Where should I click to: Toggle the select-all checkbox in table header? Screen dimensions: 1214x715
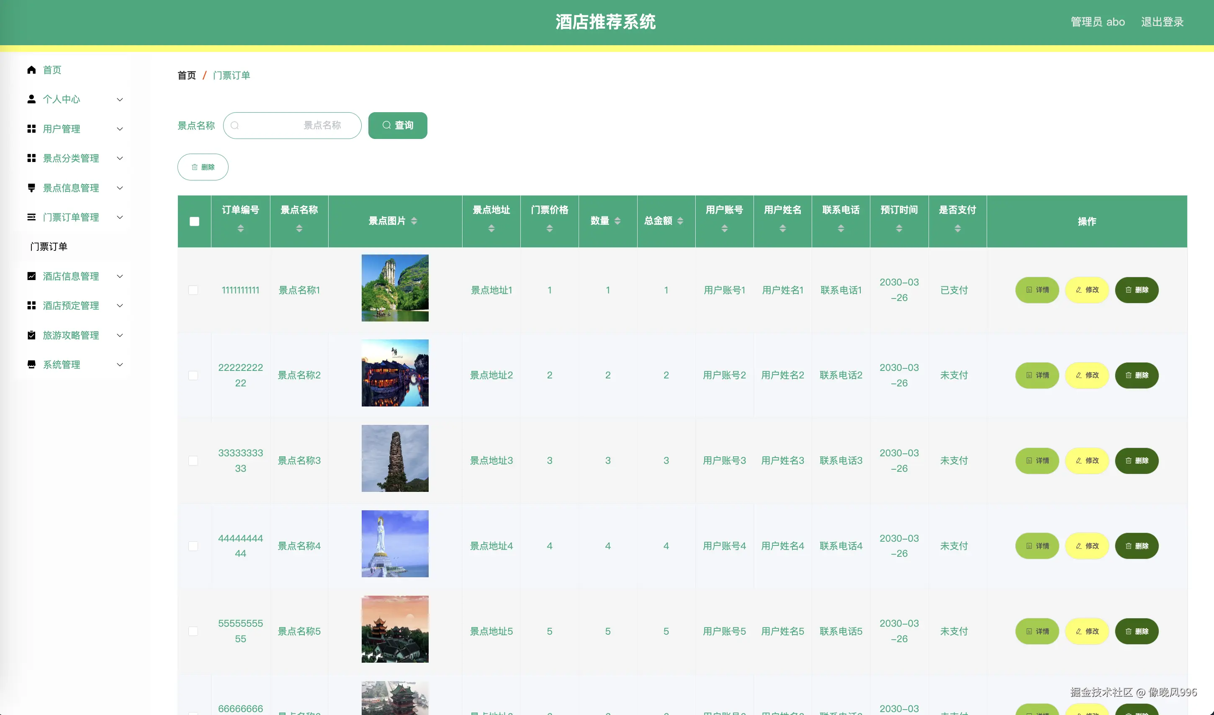pos(194,221)
